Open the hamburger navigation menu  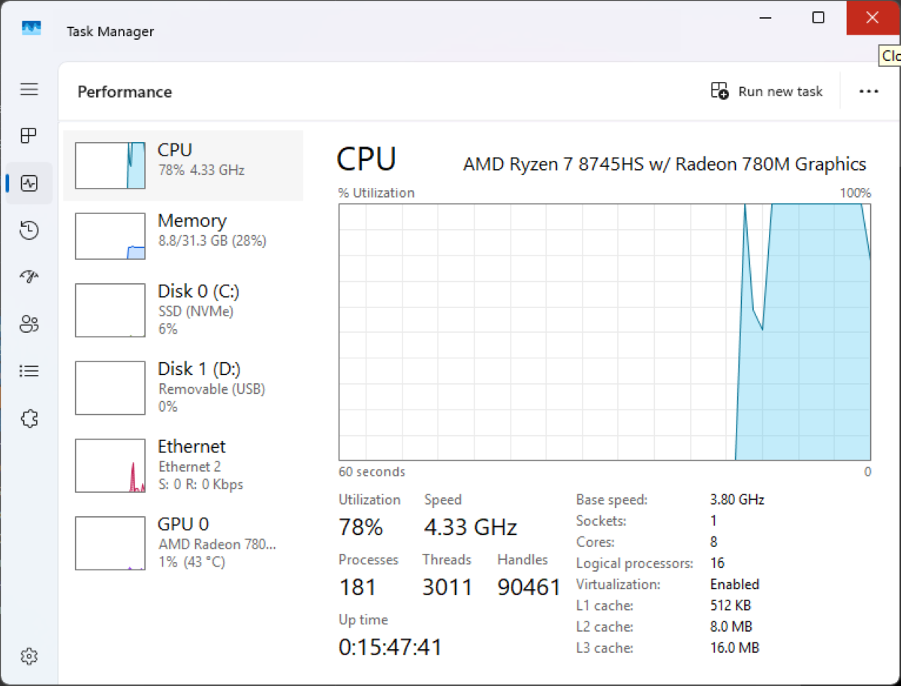pos(29,89)
